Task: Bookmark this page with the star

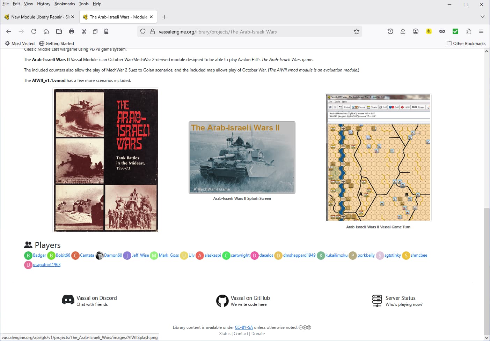Action: click(x=356, y=31)
